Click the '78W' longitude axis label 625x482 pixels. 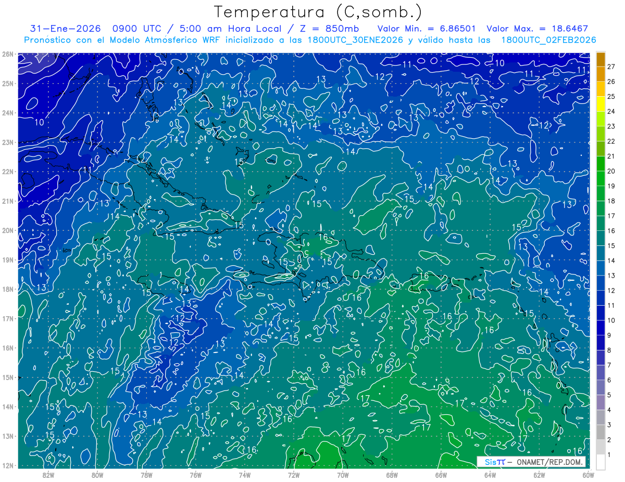point(146,475)
